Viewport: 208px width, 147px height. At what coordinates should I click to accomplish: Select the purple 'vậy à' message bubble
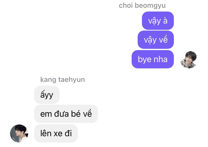[158, 21]
